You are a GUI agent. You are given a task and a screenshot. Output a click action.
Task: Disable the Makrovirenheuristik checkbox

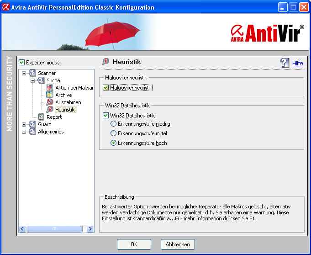[x=105, y=88]
